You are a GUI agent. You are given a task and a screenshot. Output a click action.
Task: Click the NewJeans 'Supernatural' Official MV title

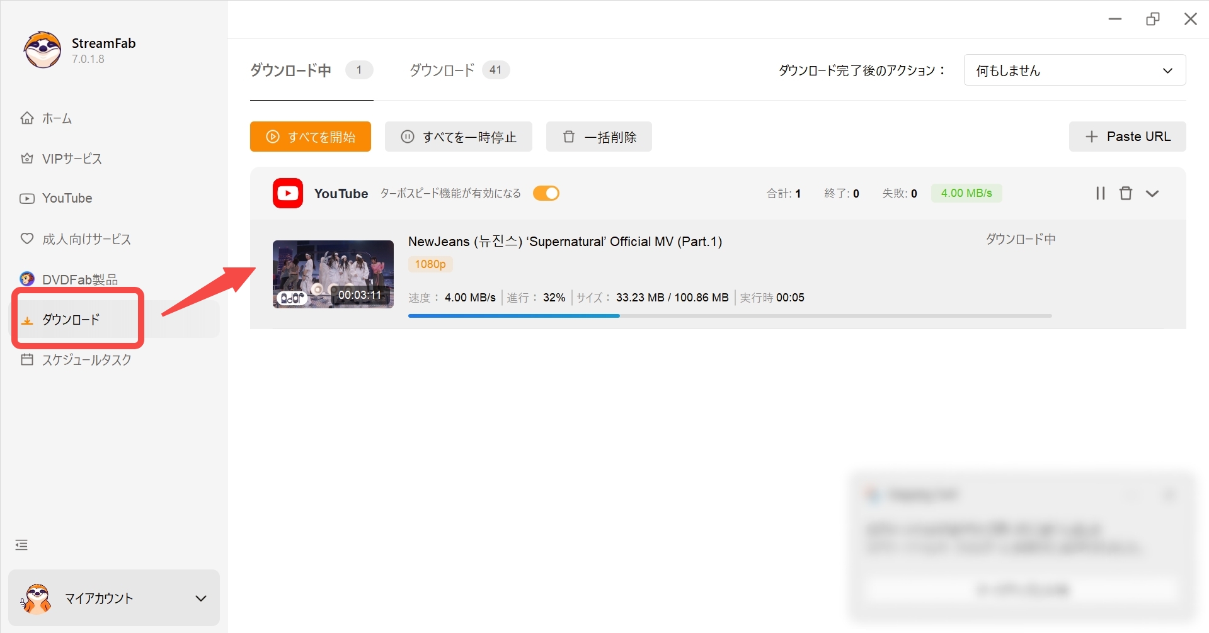(565, 242)
